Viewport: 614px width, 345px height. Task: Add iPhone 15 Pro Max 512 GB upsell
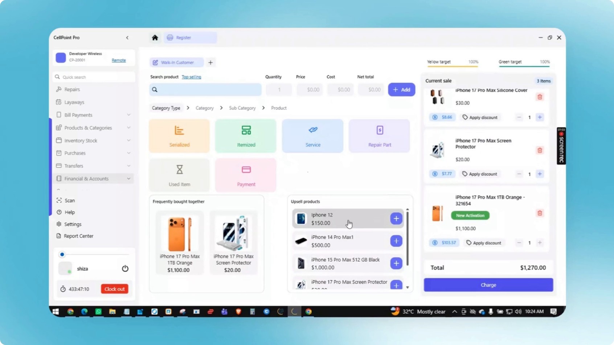point(396,263)
